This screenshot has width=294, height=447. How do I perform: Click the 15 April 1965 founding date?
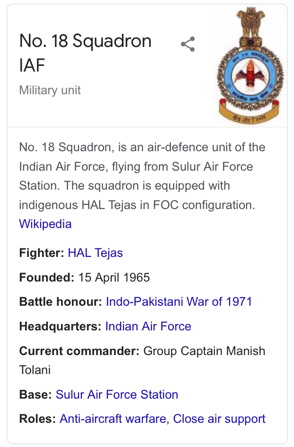tap(114, 277)
